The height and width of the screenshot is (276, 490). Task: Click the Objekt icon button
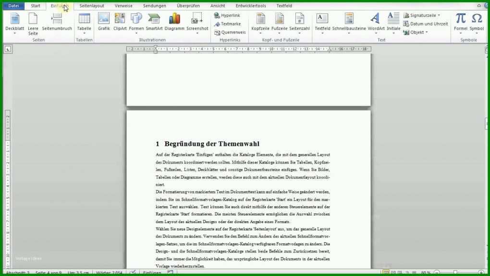pyautogui.click(x=406, y=32)
